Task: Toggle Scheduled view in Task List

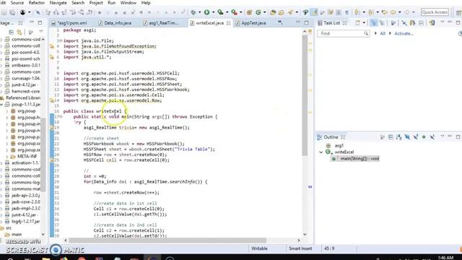Action: (382, 22)
